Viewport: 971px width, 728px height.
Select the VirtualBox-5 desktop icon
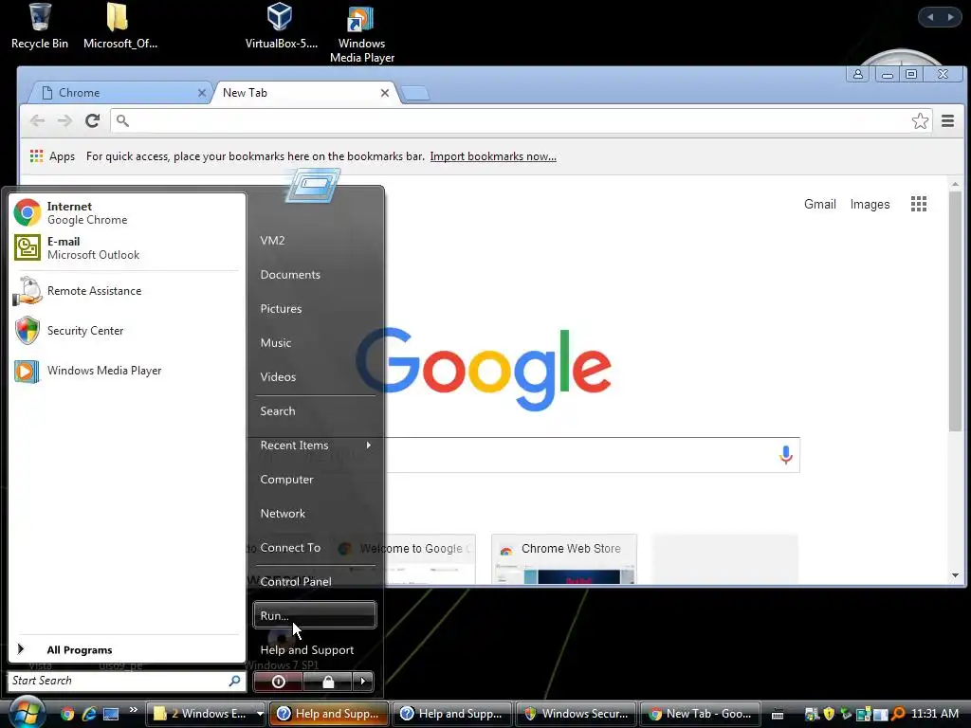281,27
